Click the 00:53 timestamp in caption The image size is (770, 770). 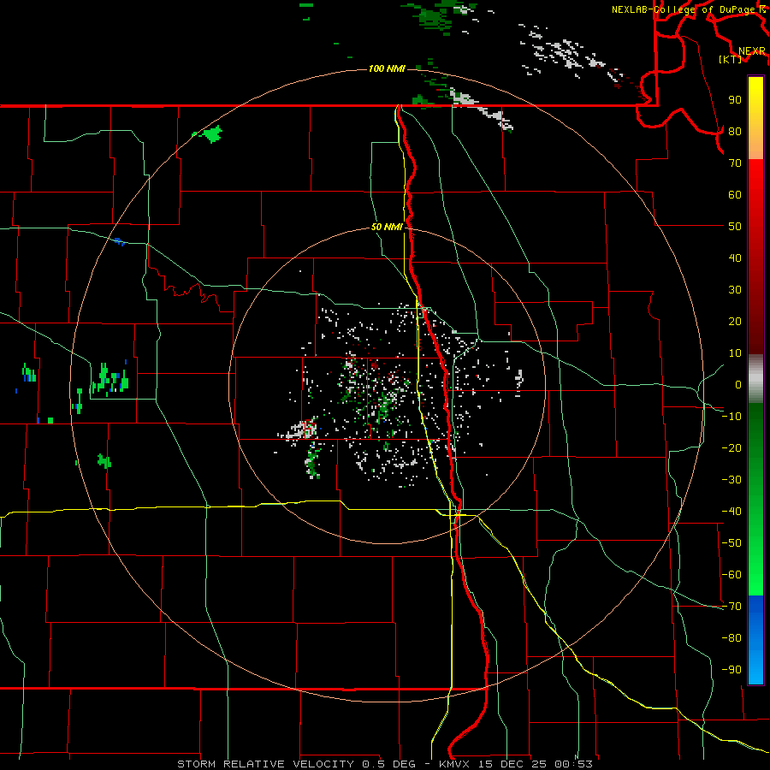(573, 764)
